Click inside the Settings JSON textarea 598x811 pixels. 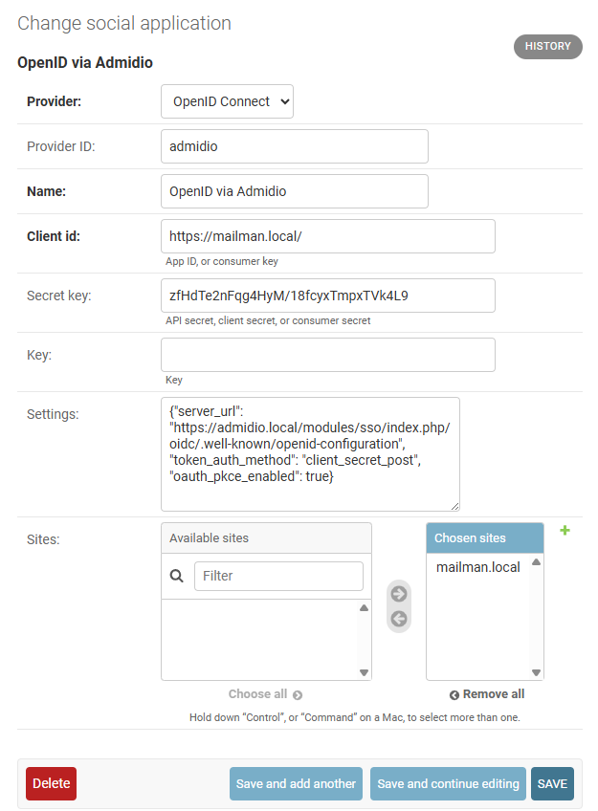[x=310, y=453]
